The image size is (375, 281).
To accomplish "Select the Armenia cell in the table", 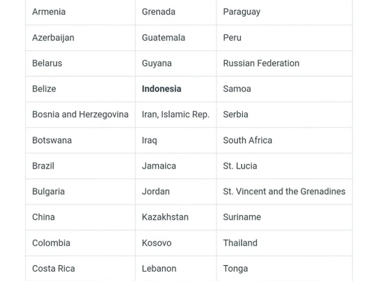I will [x=49, y=12].
